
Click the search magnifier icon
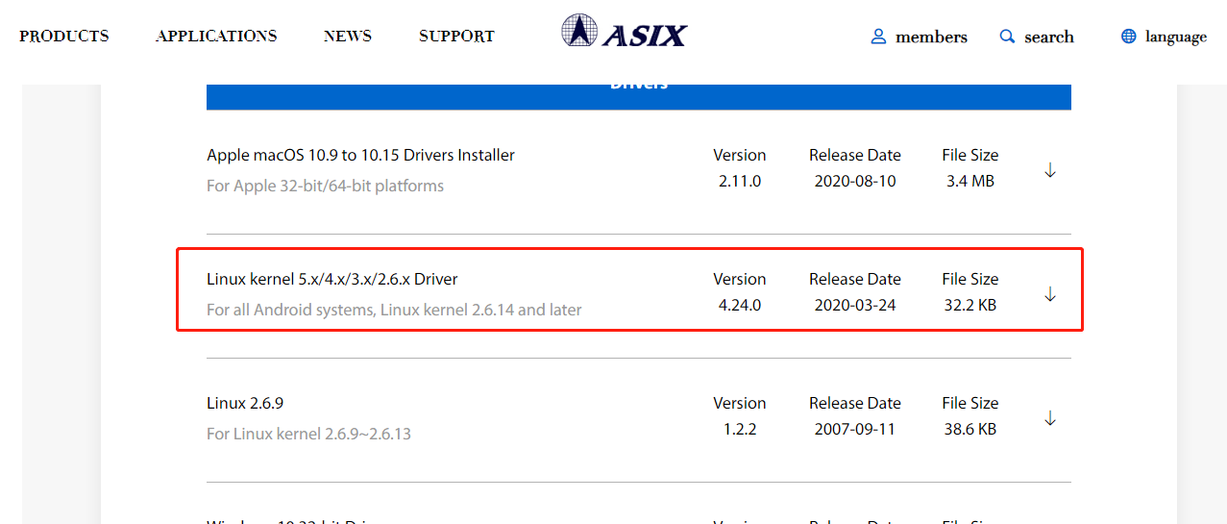(1007, 37)
